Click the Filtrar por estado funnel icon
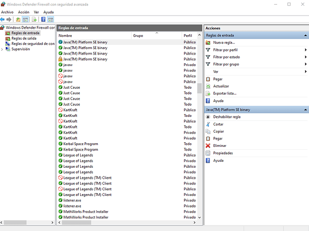Viewport: 309px width, 231px height. (x=208, y=57)
